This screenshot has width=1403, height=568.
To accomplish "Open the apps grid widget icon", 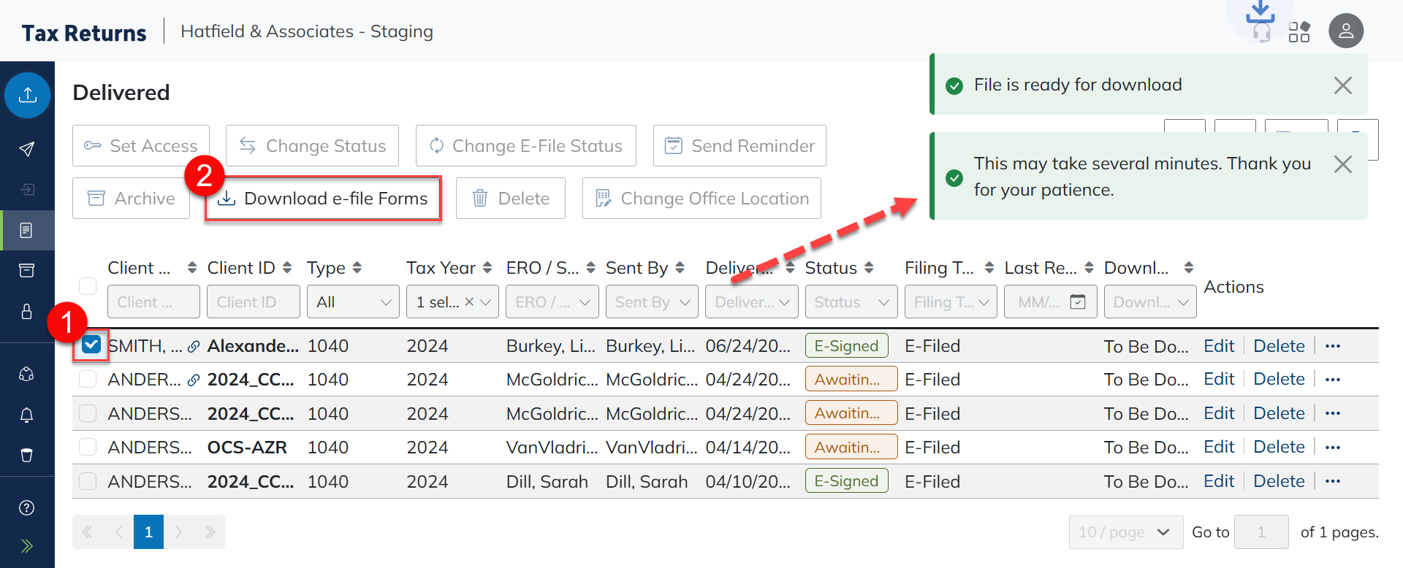I will pyautogui.click(x=1299, y=32).
